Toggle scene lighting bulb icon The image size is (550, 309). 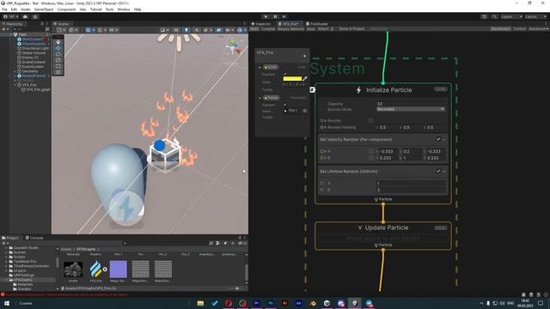pos(186,30)
